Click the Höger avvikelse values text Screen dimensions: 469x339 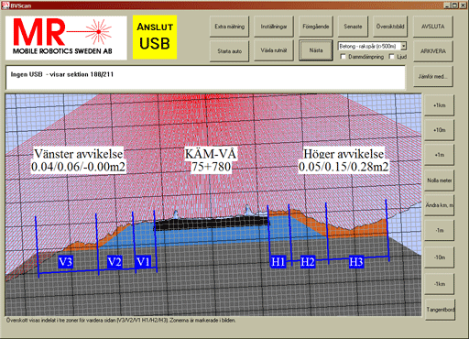(344, 167)
